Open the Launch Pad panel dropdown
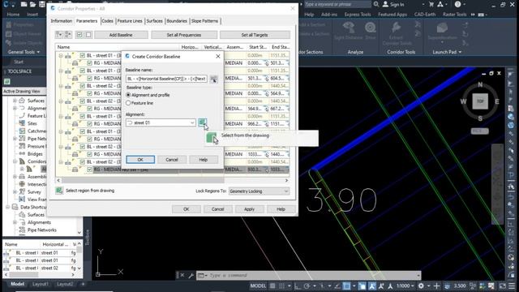 [x=447, y=52]
